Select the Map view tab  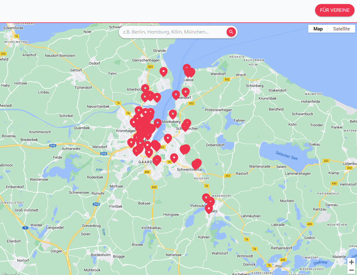point(318,29)
